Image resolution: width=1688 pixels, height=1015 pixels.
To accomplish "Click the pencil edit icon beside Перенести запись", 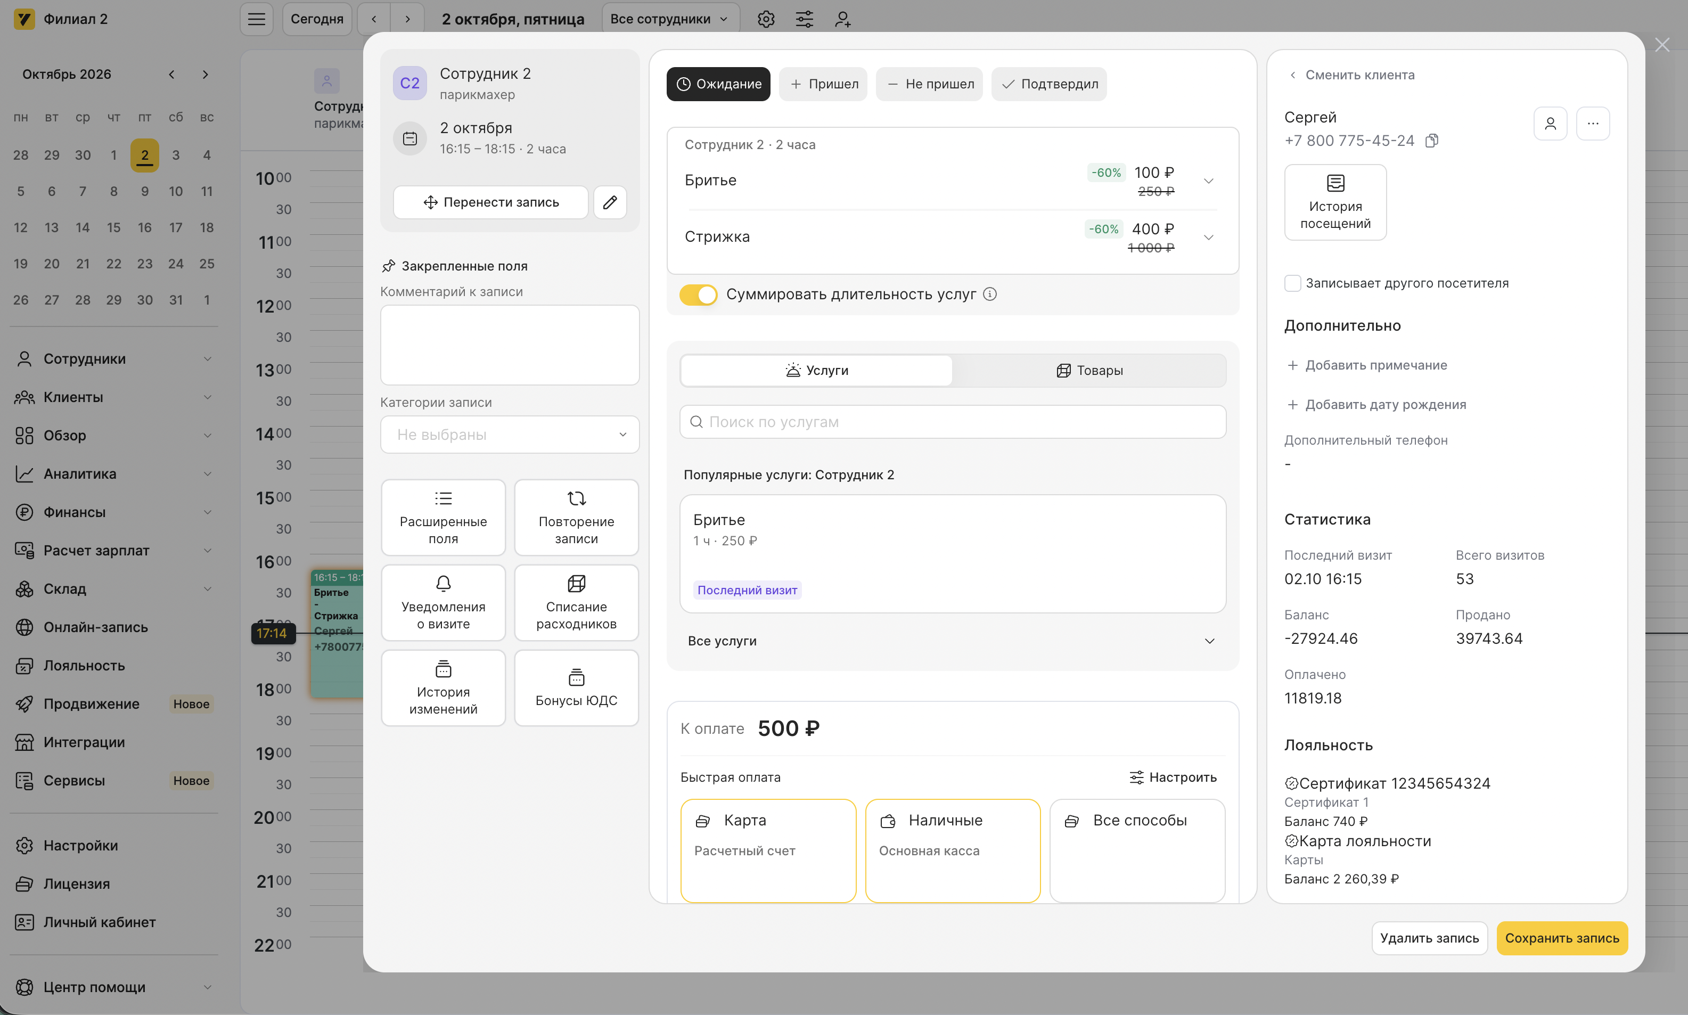I will click(x=609, y=202).
